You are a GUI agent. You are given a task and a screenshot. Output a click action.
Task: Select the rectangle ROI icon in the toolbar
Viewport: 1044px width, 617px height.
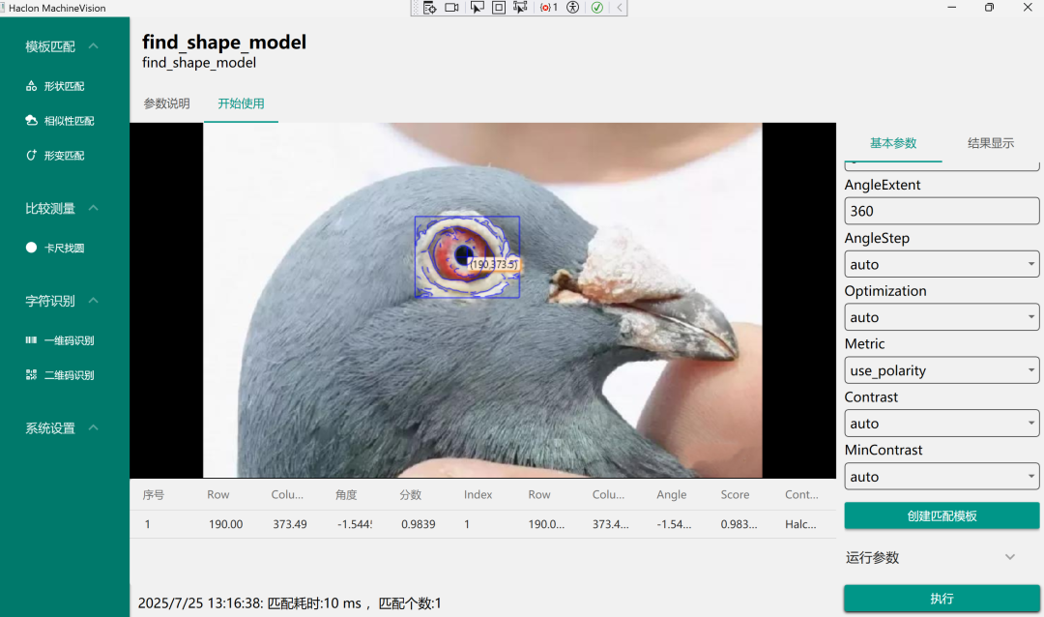pyautogui.click(x=501, y=8)
